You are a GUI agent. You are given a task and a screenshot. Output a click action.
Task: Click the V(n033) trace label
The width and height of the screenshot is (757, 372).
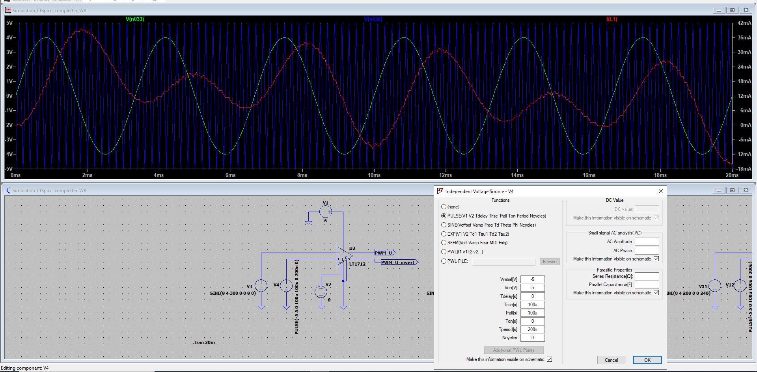pos(135,19)
